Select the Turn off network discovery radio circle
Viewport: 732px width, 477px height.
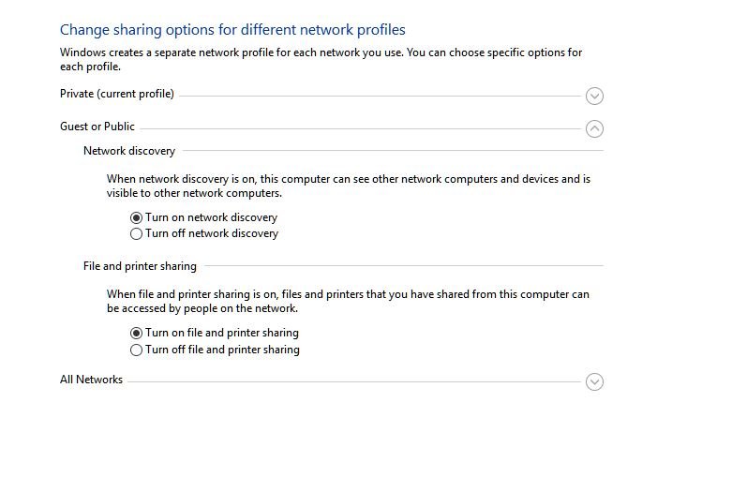136,234
